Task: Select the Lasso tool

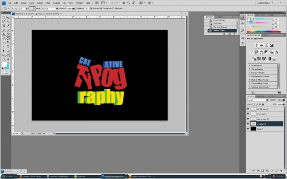Action: 3,22
